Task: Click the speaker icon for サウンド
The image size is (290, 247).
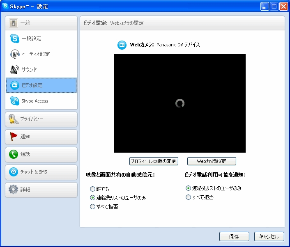Action: pos(15,69)
